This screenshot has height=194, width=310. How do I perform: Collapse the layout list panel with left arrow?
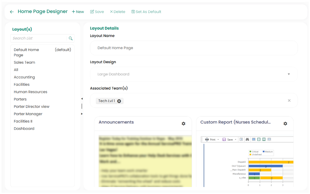[82, 99]
